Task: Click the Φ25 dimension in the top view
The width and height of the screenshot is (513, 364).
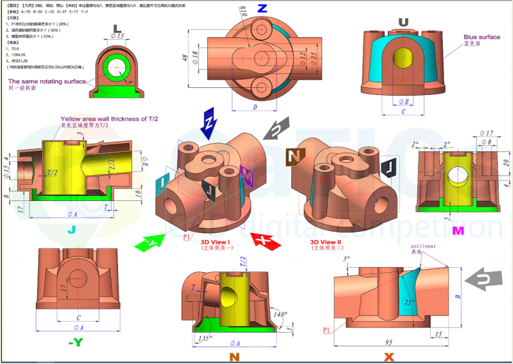Action: point(314,58)
